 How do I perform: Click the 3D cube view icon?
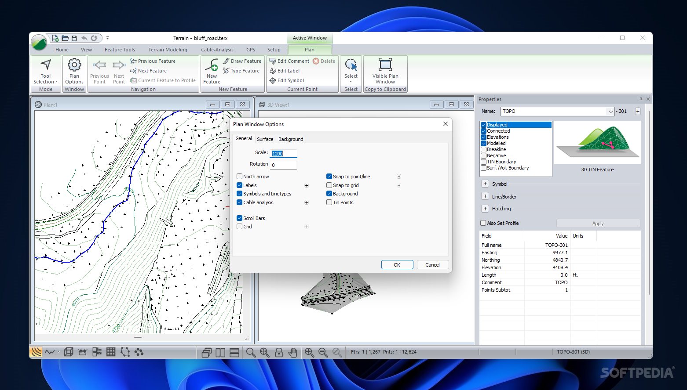coord(69,352)
